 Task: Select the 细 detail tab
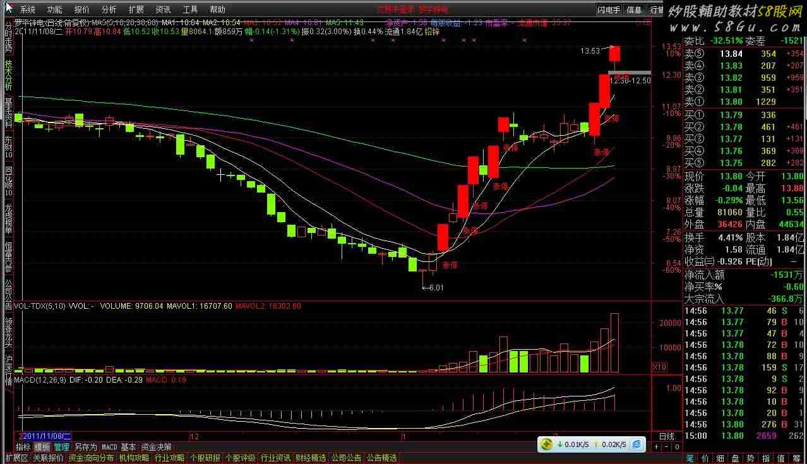[720, 458]
